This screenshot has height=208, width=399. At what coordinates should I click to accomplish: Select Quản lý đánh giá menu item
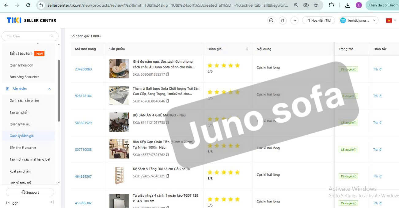click(x=22, y=136)
